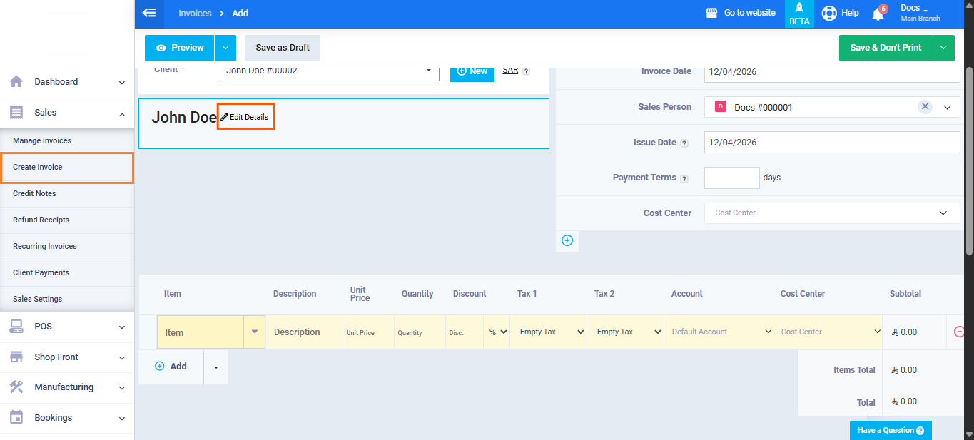This screenshot has width=974, height=440.
Task: Open the notifications bell icon
Action: point(878,14)
